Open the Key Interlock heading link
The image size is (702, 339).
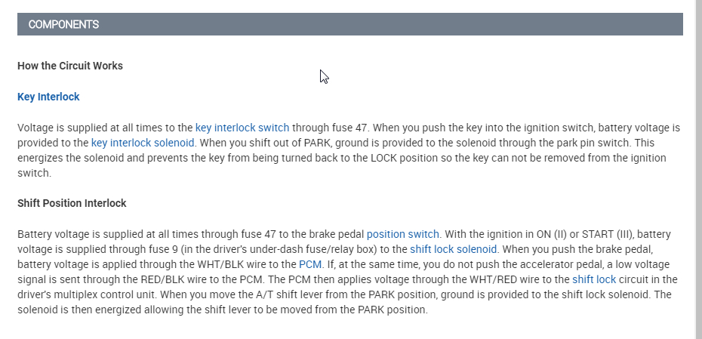[48, 97]
